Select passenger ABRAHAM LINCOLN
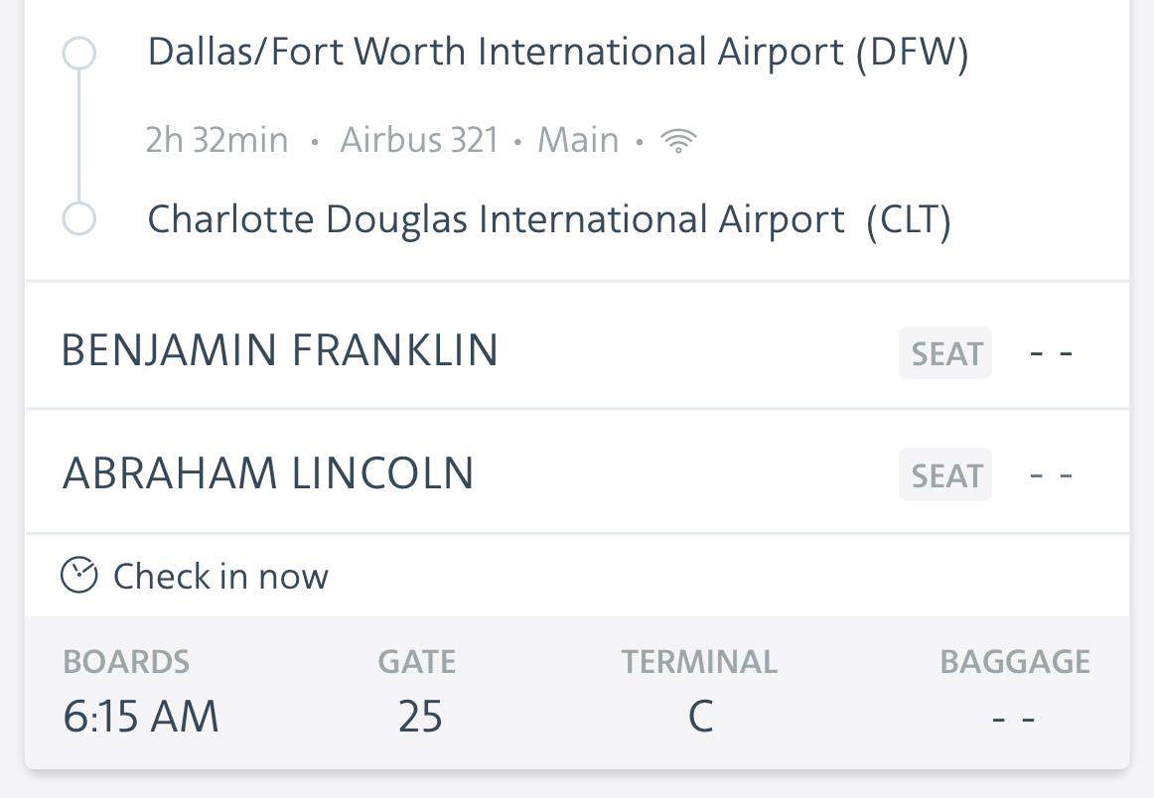1154x798 pixels. [x=268, y=473]
